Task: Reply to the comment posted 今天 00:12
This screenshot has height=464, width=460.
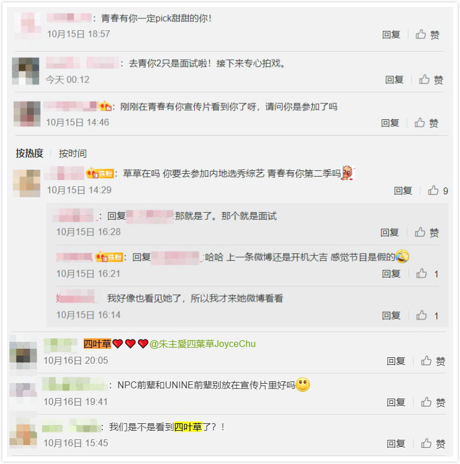Action: (x=394, y=80)
